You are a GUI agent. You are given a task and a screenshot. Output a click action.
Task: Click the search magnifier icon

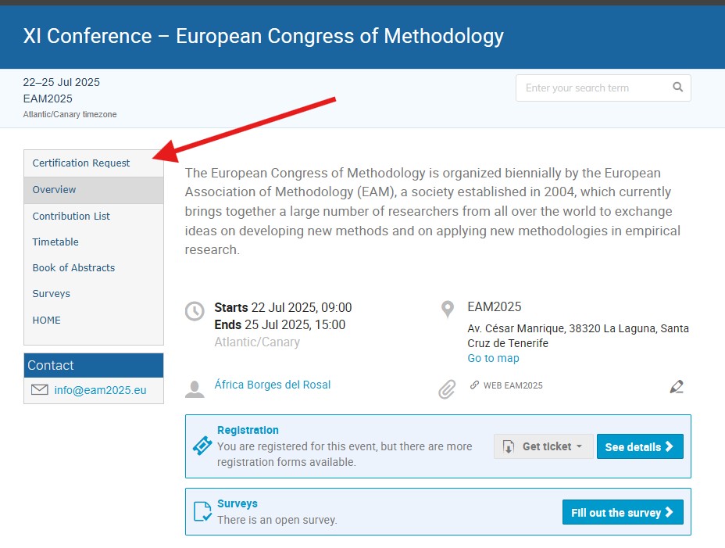(x=677, y=88)
